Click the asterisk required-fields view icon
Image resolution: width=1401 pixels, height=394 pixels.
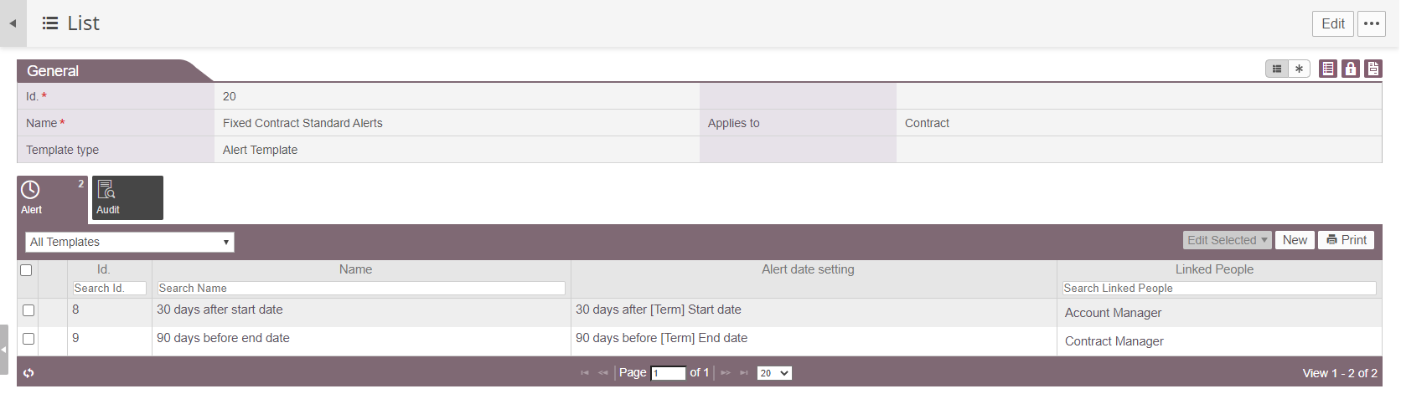(x=1299, y=69)
